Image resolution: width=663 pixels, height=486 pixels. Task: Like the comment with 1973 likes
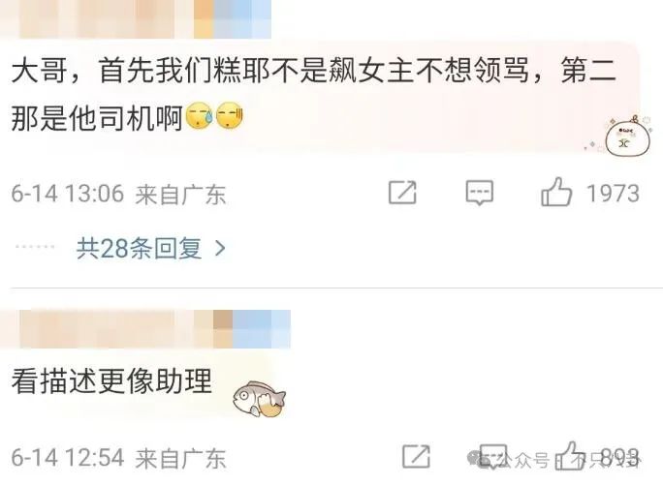tap(557, 192)
